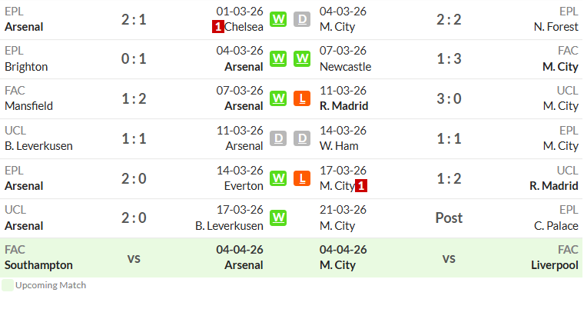The image size is (584, 309).
Task: Click the D badge for B. Leverkusen vs Arsenal
Action: point(278,138)
